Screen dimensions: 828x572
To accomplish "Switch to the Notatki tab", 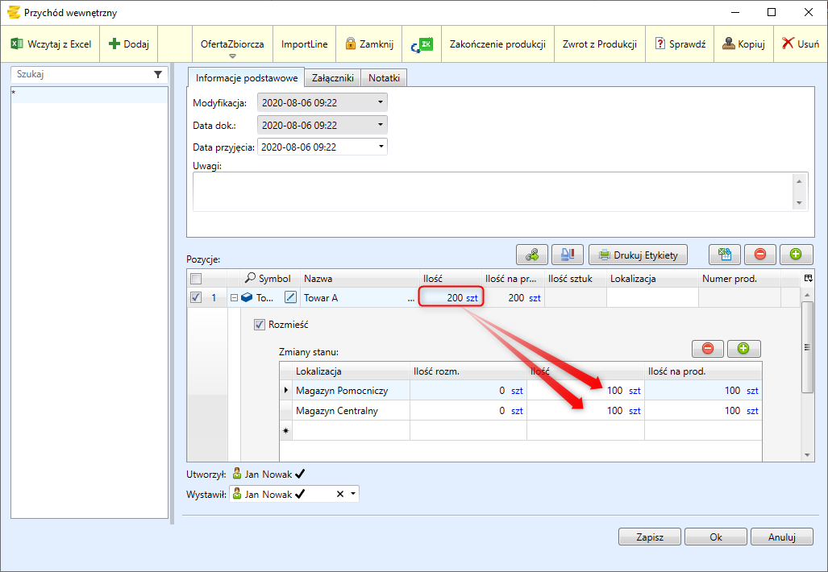I will [x=385, y=78].
